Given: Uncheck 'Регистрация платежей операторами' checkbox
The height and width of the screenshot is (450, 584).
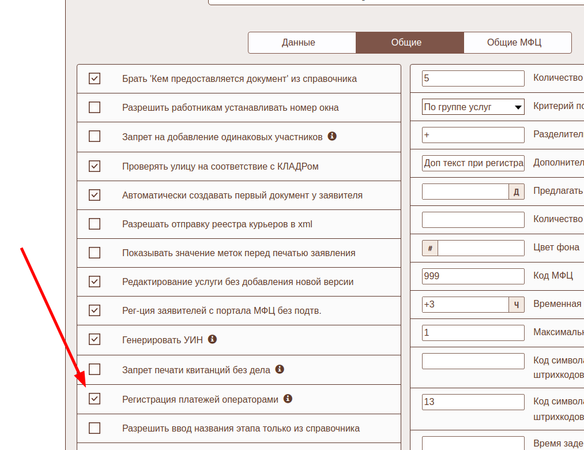Looking at the screenshot, I should point(95,399).
